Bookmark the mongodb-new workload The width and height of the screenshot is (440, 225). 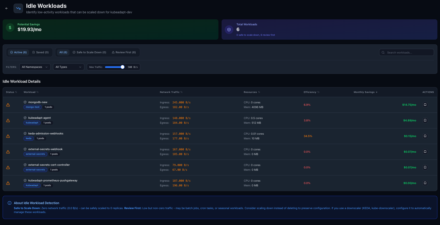(x=425, y=105)
